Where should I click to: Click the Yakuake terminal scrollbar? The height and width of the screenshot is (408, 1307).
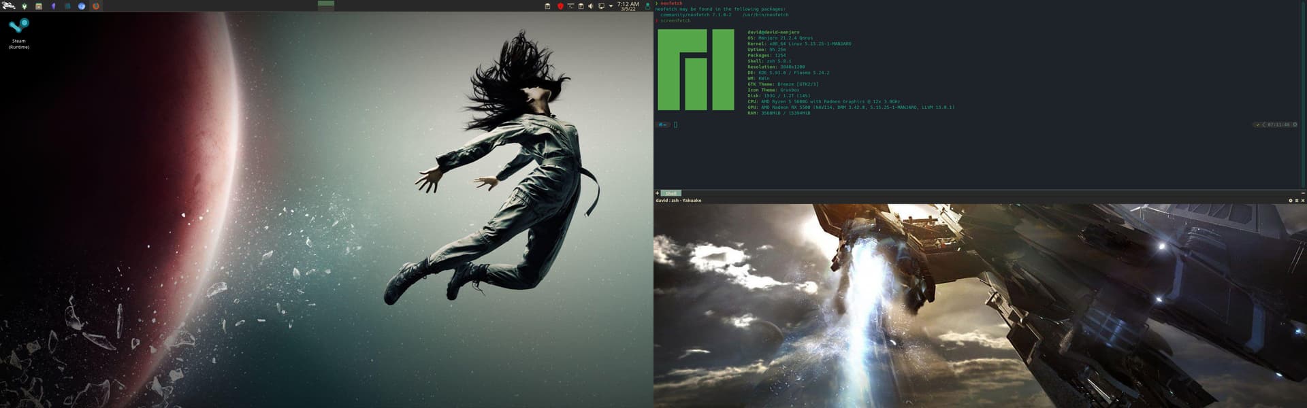[1304, 95]
